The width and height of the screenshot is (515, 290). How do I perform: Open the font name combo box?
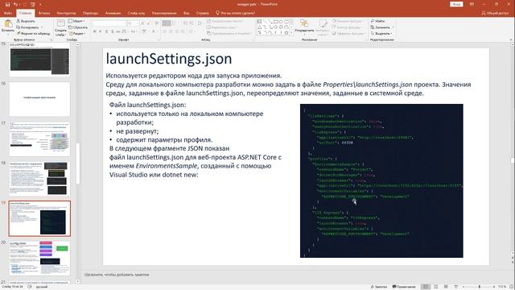pos(109,23)
